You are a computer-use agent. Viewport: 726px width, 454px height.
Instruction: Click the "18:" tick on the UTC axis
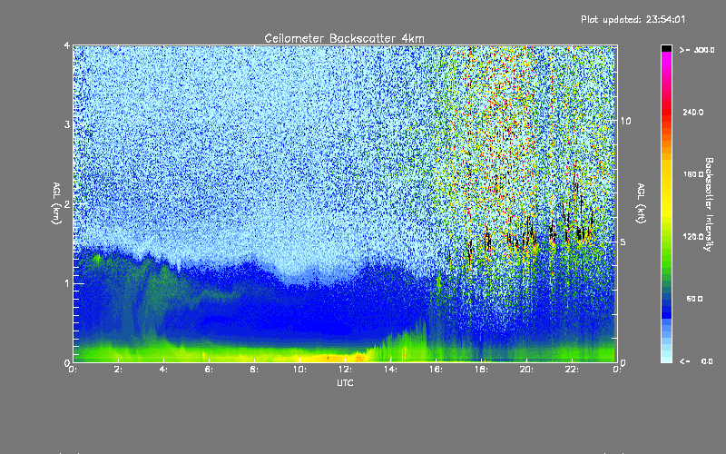coord(481,370)
